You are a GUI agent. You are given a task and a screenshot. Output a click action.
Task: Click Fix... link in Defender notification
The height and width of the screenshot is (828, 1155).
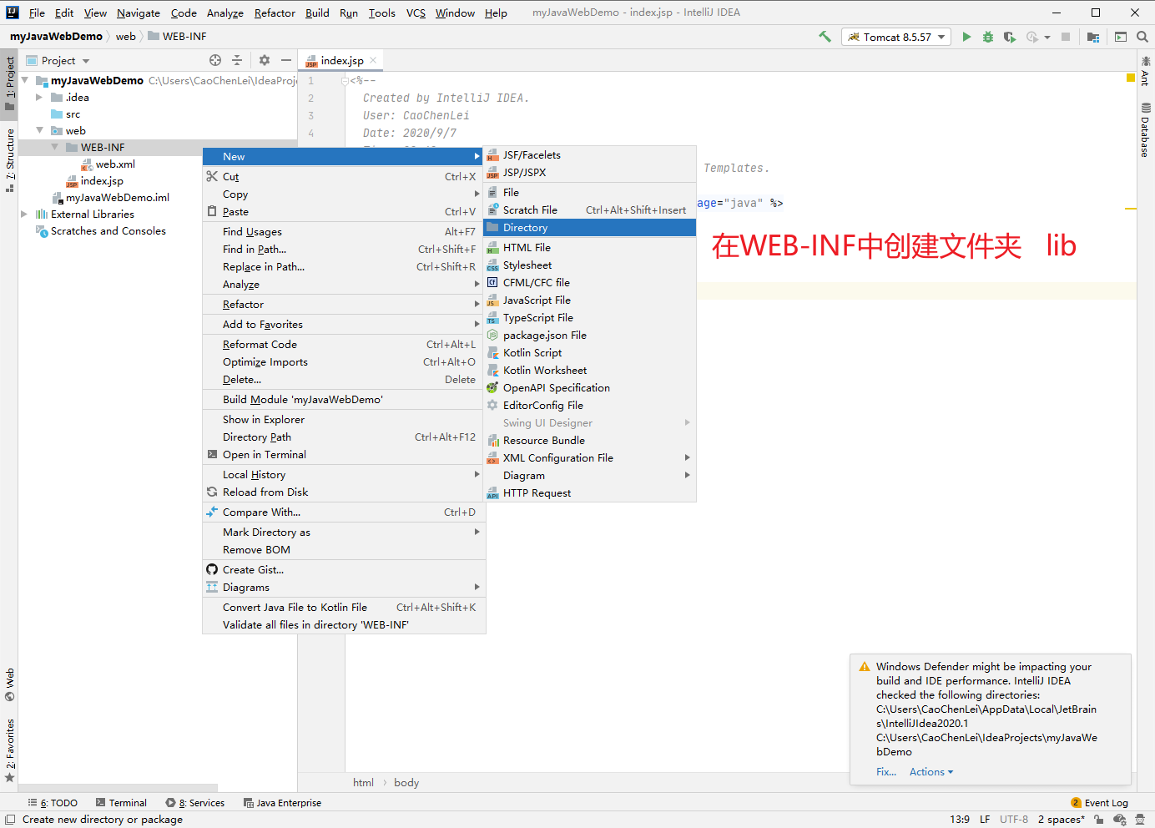[886, 772]
